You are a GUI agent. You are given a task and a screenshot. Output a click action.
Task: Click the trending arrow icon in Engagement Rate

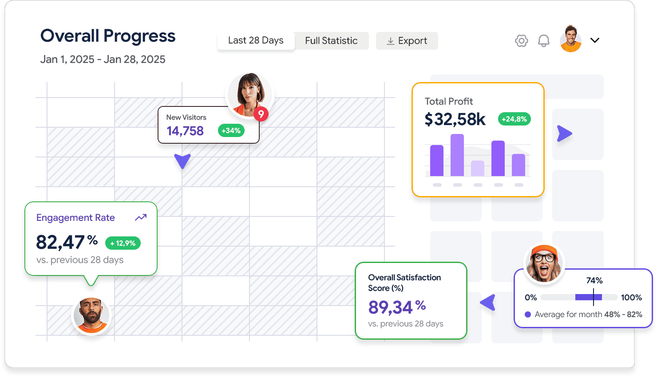pos(141,217)
